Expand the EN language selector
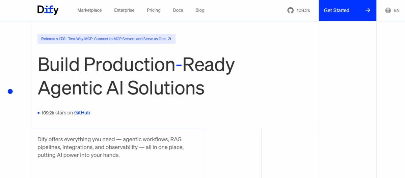The width and height of the screenshot is (405, 178). pos(397,10)
